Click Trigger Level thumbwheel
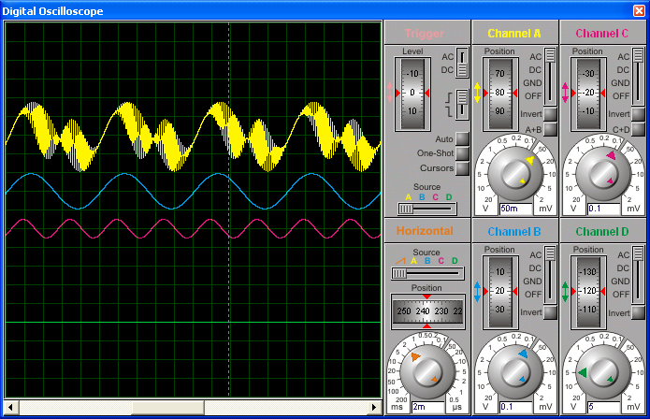This screenshot has height=419, width=650. coord(412,94)
